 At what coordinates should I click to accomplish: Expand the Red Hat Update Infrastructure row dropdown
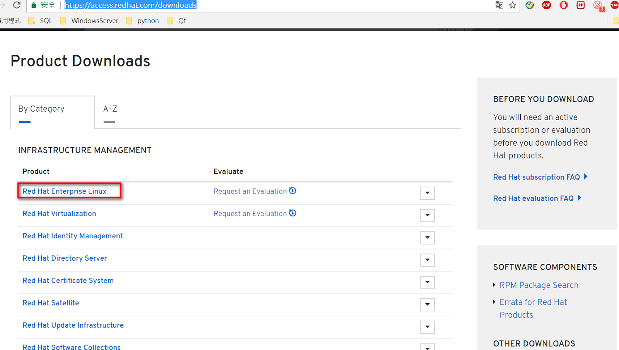(x=427, y=327)
